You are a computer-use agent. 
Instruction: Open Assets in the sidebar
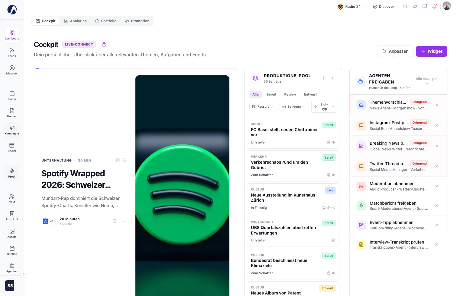click(x=12, y=233)
